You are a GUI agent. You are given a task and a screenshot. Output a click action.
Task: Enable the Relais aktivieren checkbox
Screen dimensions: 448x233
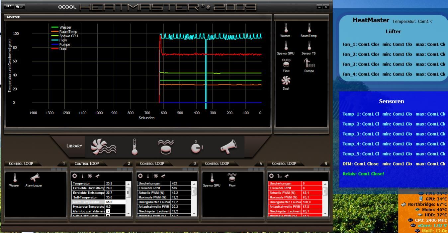108,216
